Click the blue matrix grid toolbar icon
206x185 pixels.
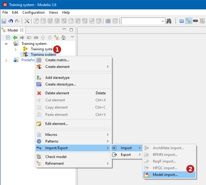click(108, 21)
